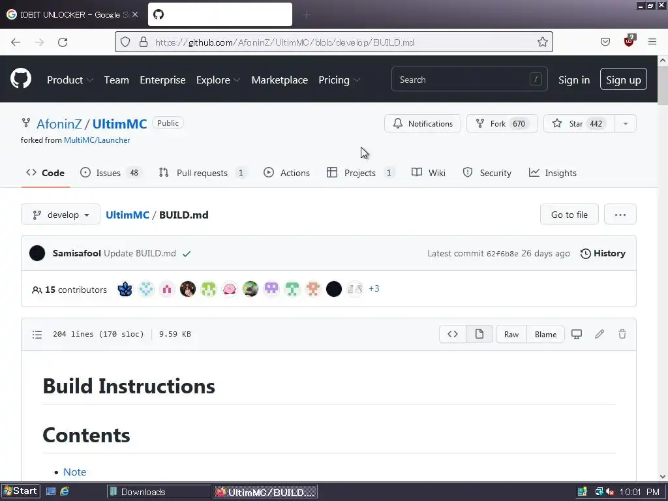Open the Marketplace page
This screenshot has width=668, height=501.
click(279, 80)
